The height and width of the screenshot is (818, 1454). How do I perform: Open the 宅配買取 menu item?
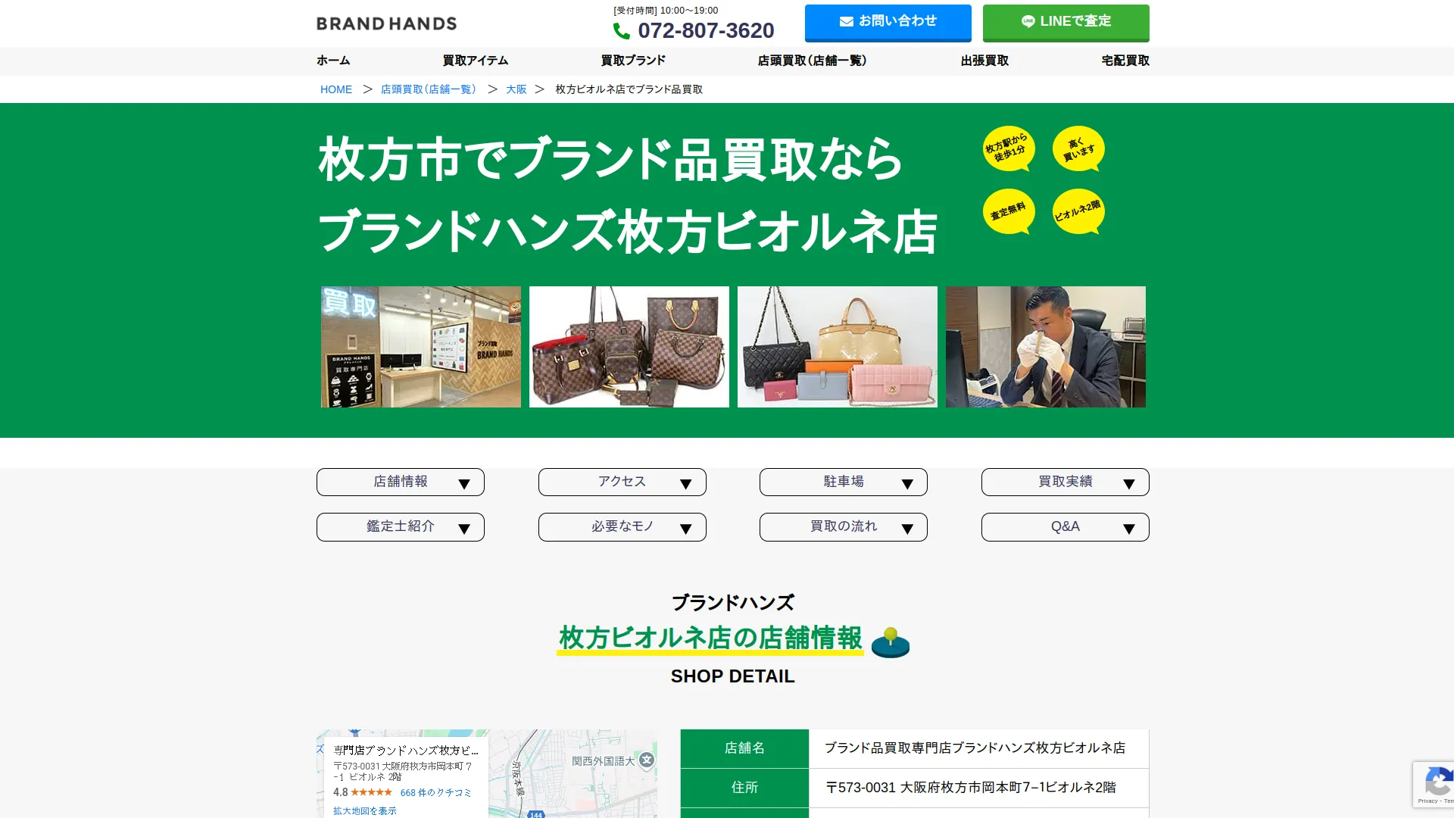pyautogui.click(x=1125, y=61)
